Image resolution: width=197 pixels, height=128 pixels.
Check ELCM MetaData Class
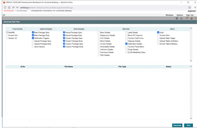pyautogui.click(x=126, y=52)
